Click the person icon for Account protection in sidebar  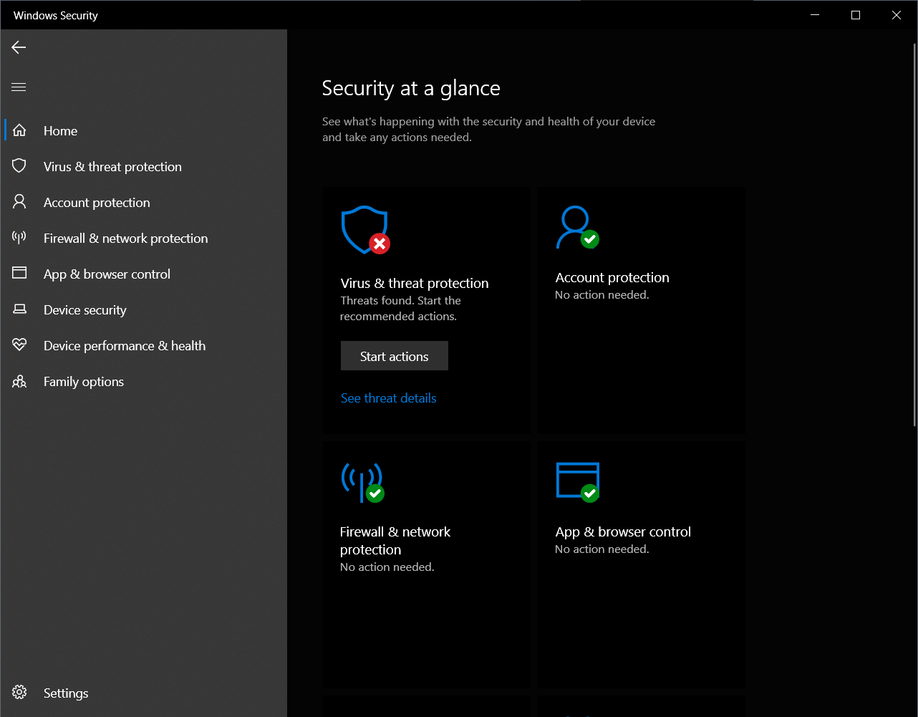pyautogui.click(x=19, y=202)
